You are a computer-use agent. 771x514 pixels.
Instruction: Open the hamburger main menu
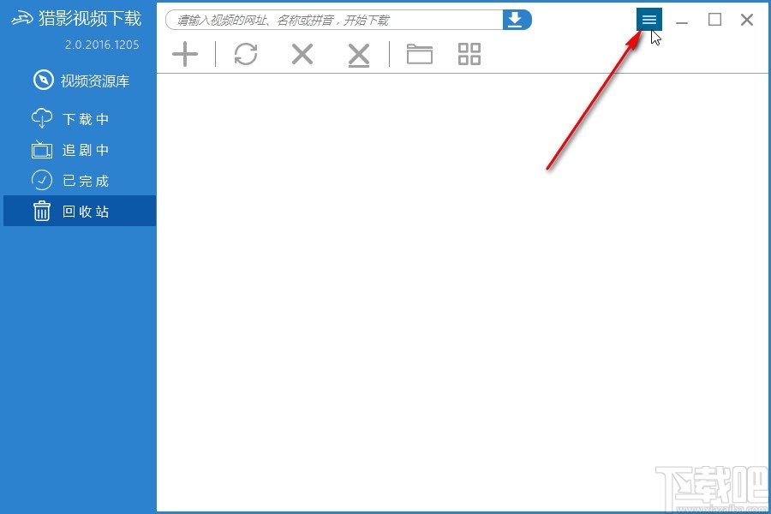click(649, 20)
